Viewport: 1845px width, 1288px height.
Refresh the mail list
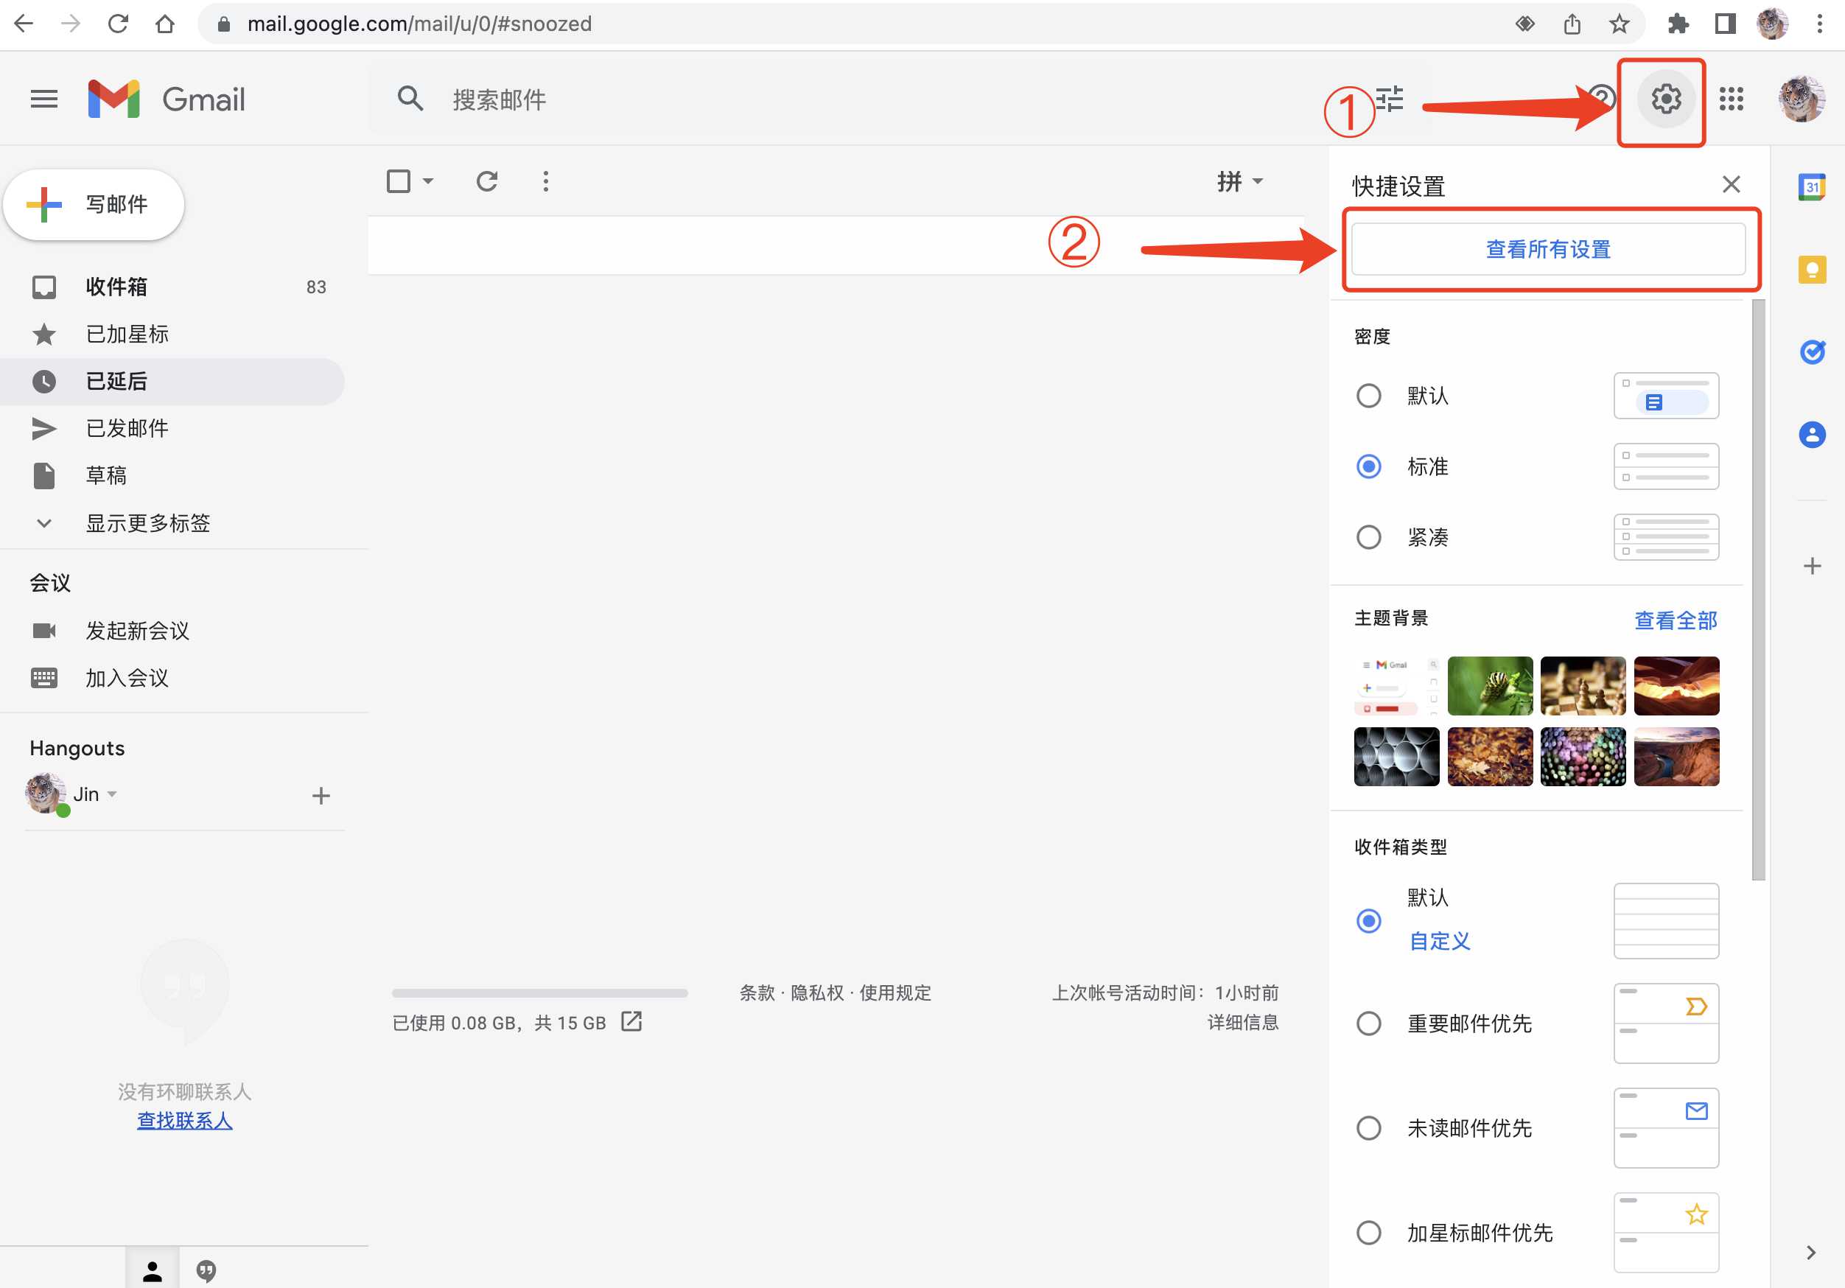click(x=487, y=181)
